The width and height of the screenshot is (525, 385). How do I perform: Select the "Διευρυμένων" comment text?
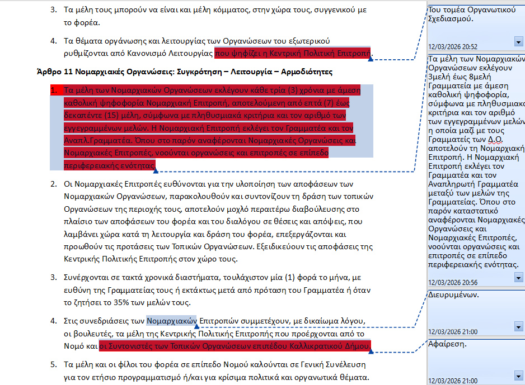pyautogui.click(x=452, y=294)
